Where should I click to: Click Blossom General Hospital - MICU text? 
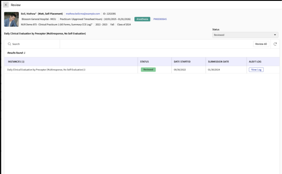pyautogui.click(x=39, y=19)
